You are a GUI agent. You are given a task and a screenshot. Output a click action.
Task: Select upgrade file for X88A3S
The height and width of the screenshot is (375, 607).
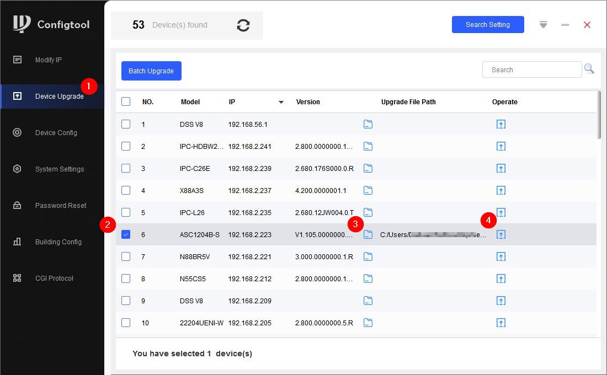368,190
